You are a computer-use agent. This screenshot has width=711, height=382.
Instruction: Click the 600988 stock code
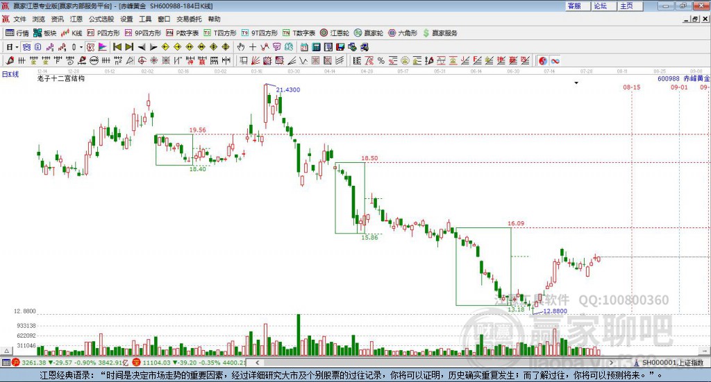[x=669, y=78]
